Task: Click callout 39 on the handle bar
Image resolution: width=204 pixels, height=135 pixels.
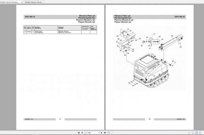Action: (x=172, y=36)
